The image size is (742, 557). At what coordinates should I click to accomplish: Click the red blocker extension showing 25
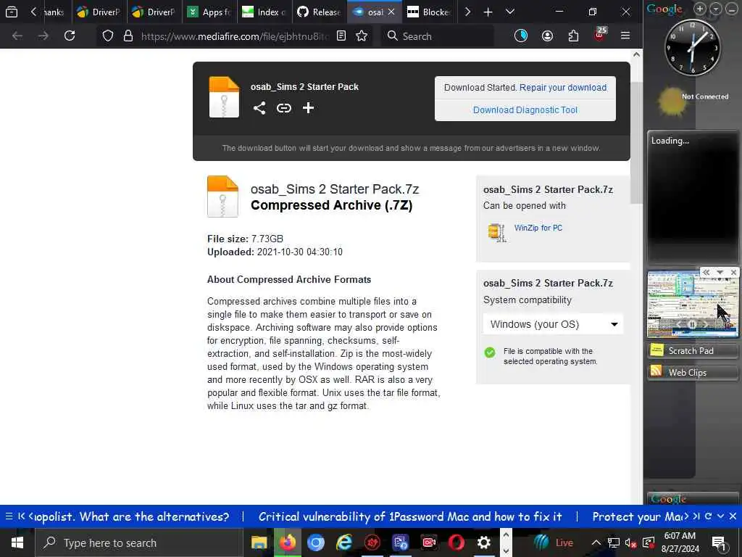pos(600,34)
